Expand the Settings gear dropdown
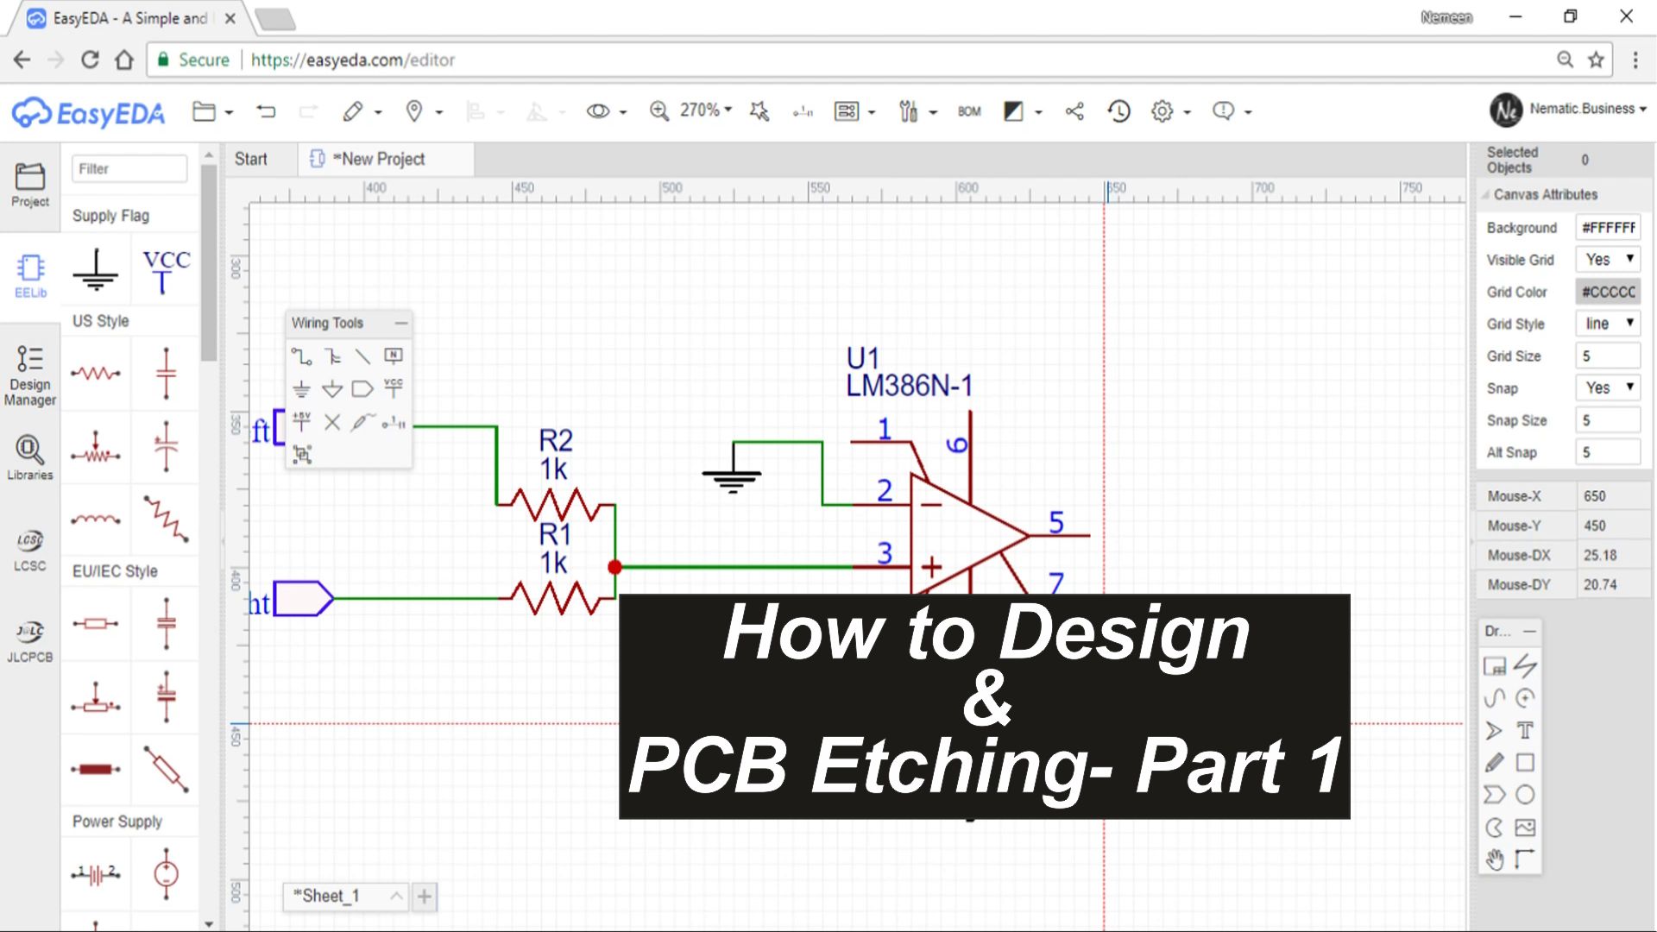This screenshot has width=1657, height=932. (1171, 111)
